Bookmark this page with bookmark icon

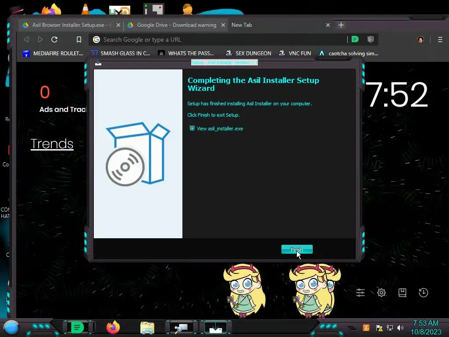click(x=79, y=39)
